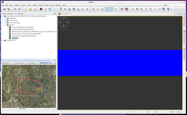Click the redo arrow in the toolbar
Viewport: 187px width, 115px height.
20,9
